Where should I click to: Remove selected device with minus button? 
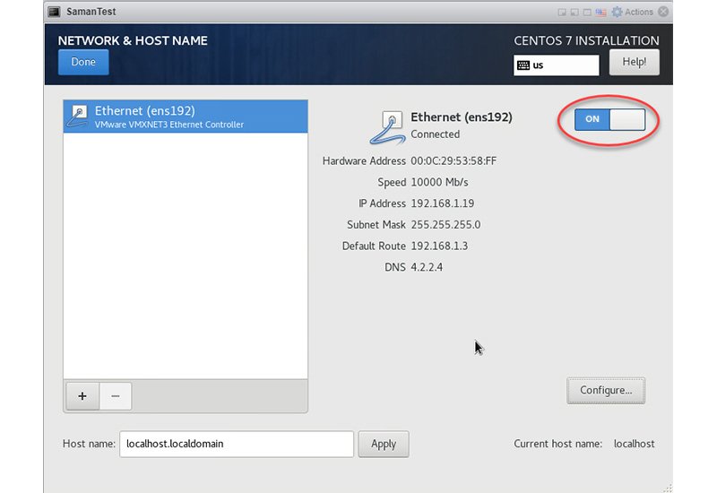[116, 396]
